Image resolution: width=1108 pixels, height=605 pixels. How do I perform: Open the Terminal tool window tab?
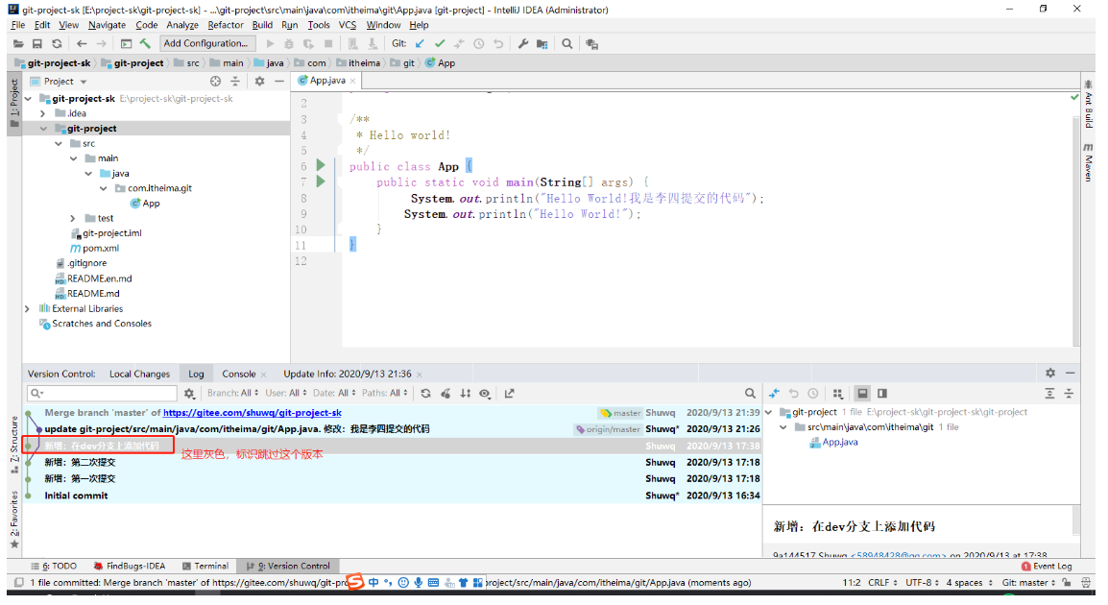tap(205, 567)
